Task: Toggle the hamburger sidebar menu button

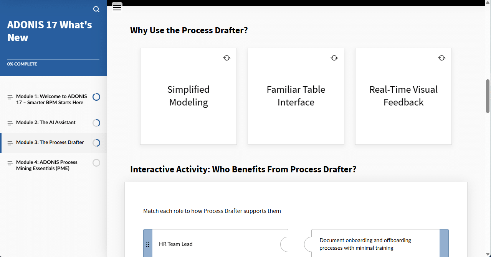Action: click(117, 7)
